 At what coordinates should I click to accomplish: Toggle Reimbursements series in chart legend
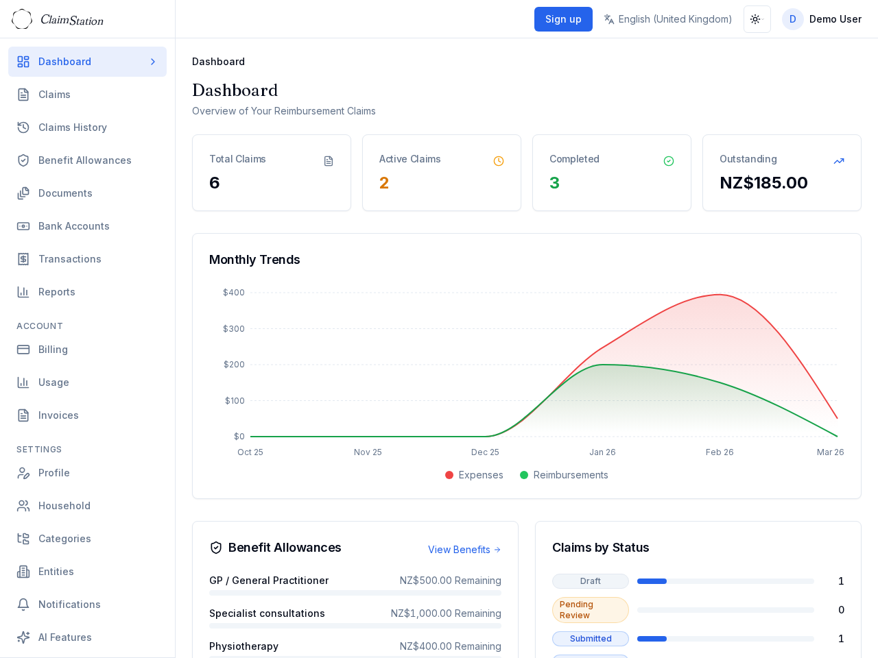564,475
